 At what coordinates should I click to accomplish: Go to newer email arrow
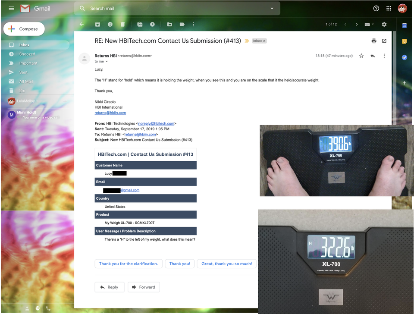coord(345,24)
